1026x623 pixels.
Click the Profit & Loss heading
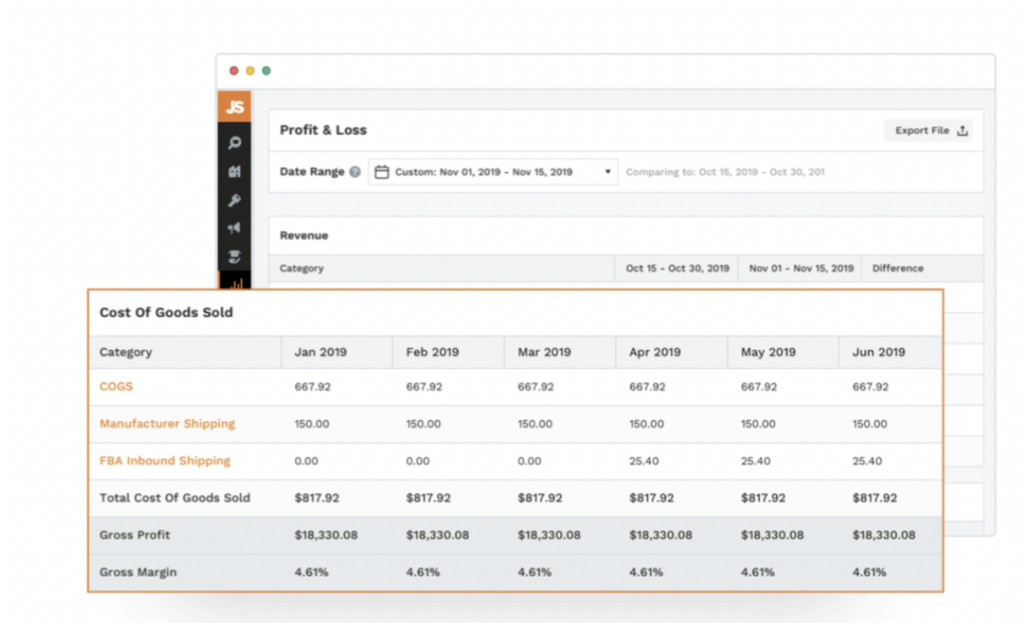click(324, 130)
